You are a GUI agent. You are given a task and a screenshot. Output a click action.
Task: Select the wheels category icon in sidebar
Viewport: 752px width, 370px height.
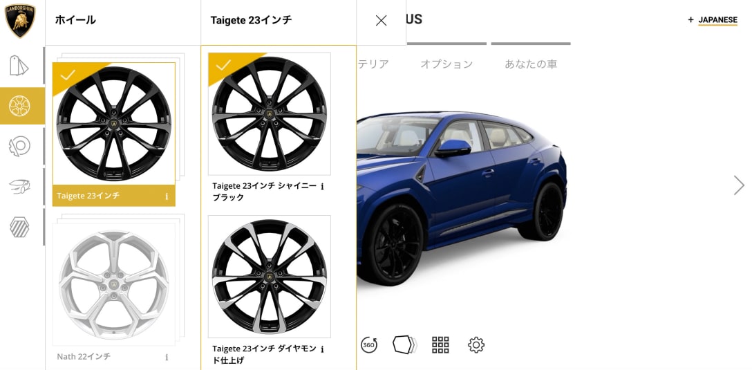(x=19, y=106)
